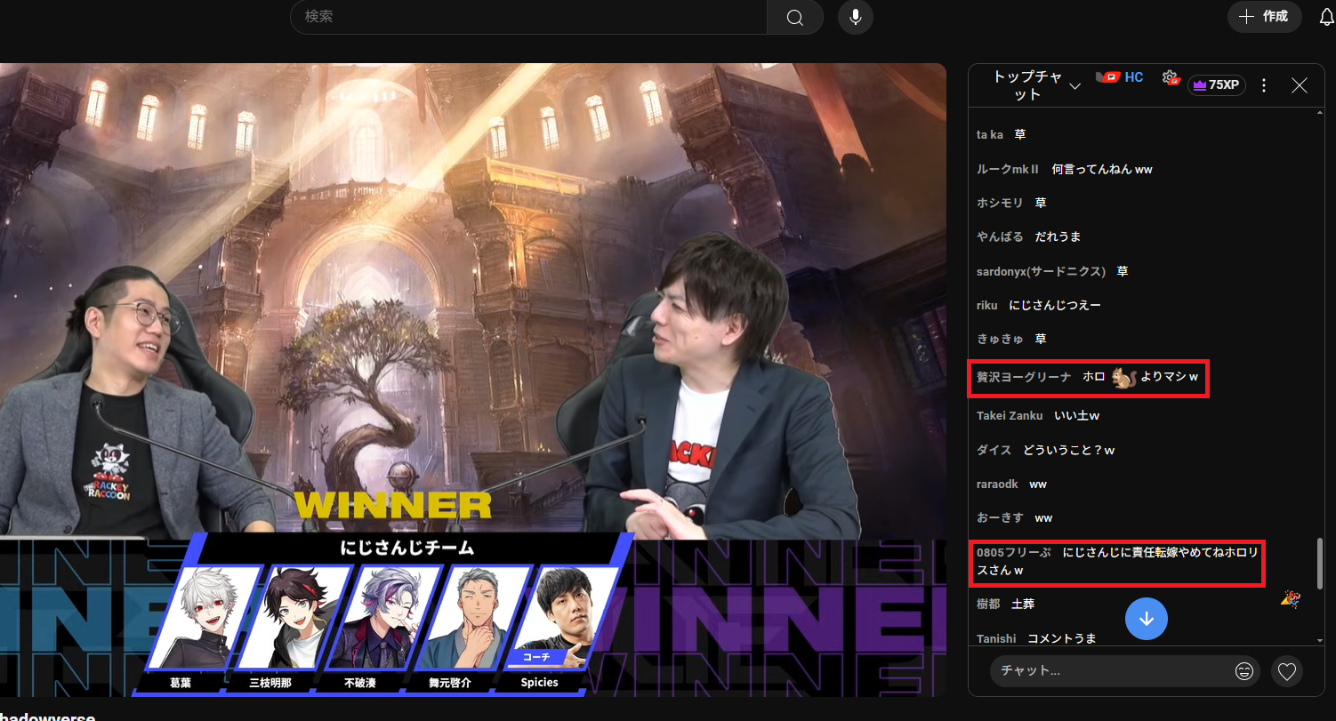Click the squirrel emoji in 贅沢ヨーグリーナ's message

point(1123,377)
